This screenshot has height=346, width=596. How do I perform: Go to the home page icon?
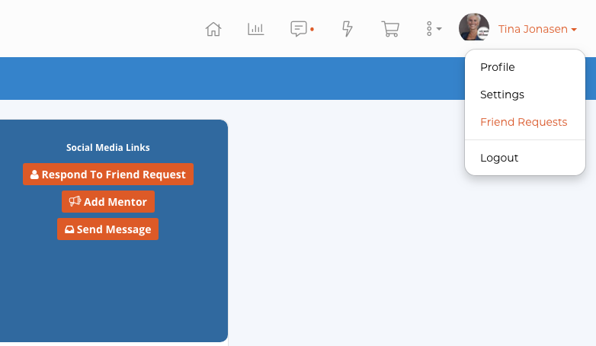coord(213,29)
